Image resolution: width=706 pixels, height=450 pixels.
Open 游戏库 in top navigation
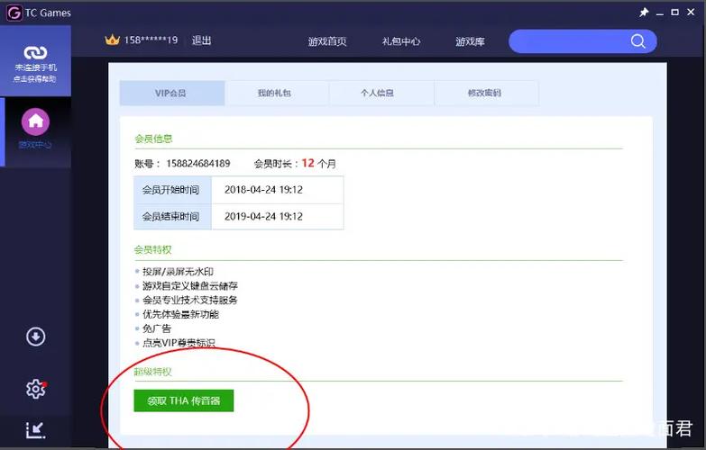pos(470,41)
